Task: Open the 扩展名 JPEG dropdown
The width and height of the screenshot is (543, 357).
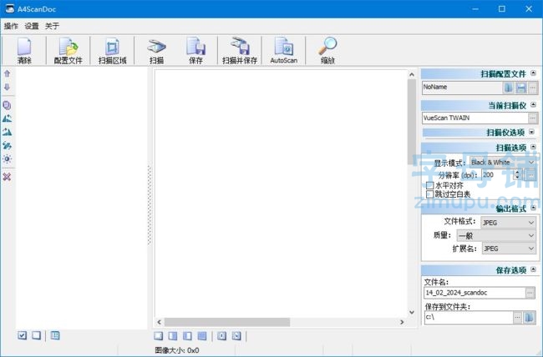Action: pyautogui.click(x=509, y=249)
